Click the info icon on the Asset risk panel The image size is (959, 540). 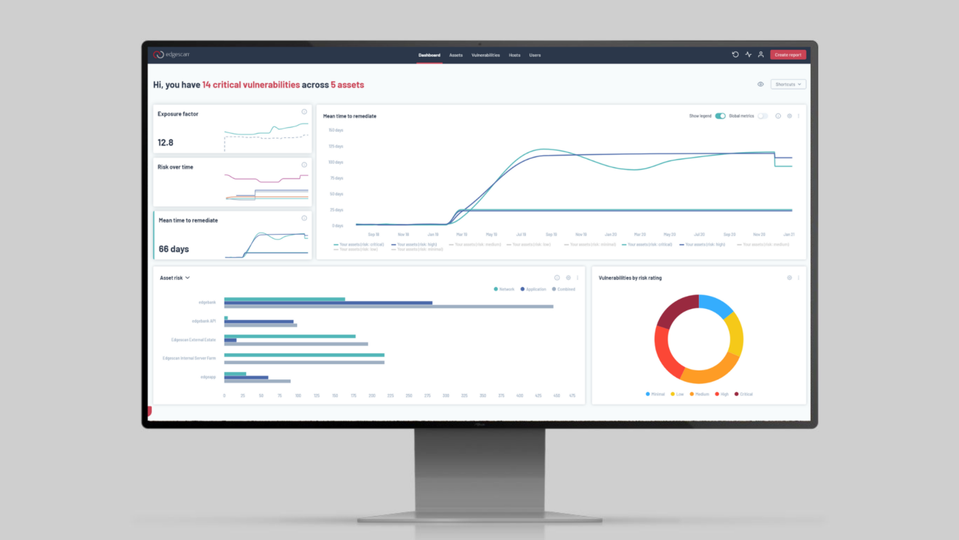(x=557, y=277)
